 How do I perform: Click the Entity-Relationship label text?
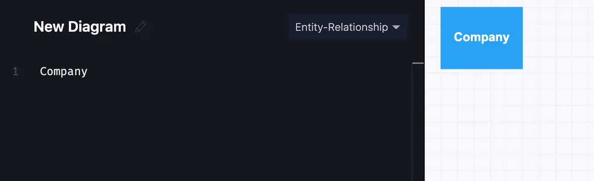(342, 27)
